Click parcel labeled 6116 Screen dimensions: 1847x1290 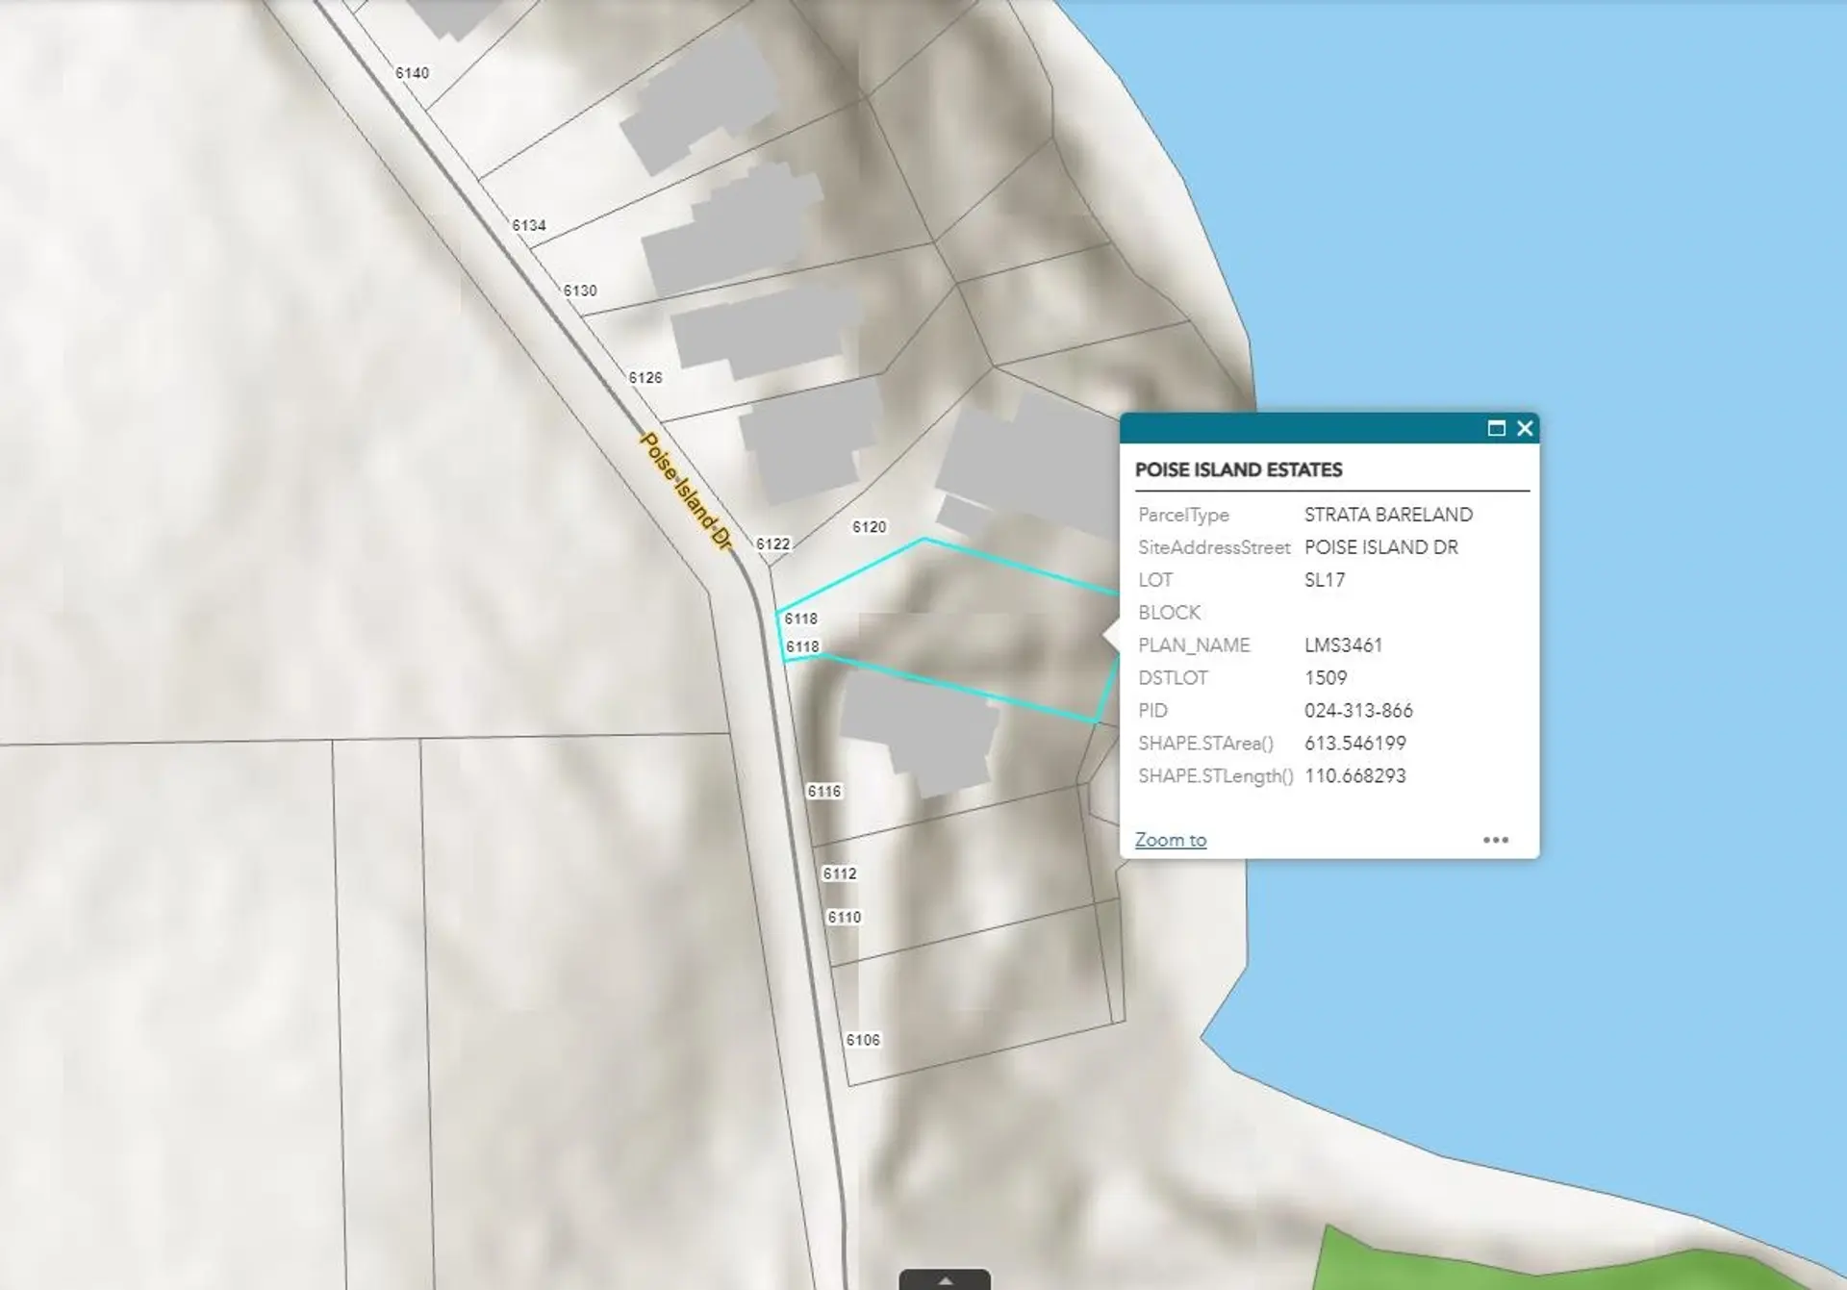[x=825, y=793]
